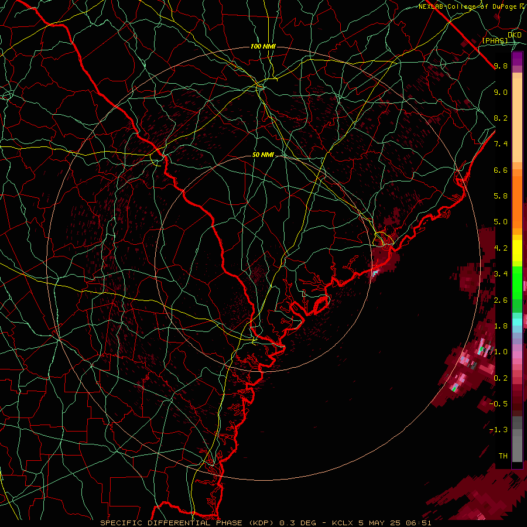Click the 3.4 scale value
Viewport: 527px width, 527px height.
tap(501, 274)
